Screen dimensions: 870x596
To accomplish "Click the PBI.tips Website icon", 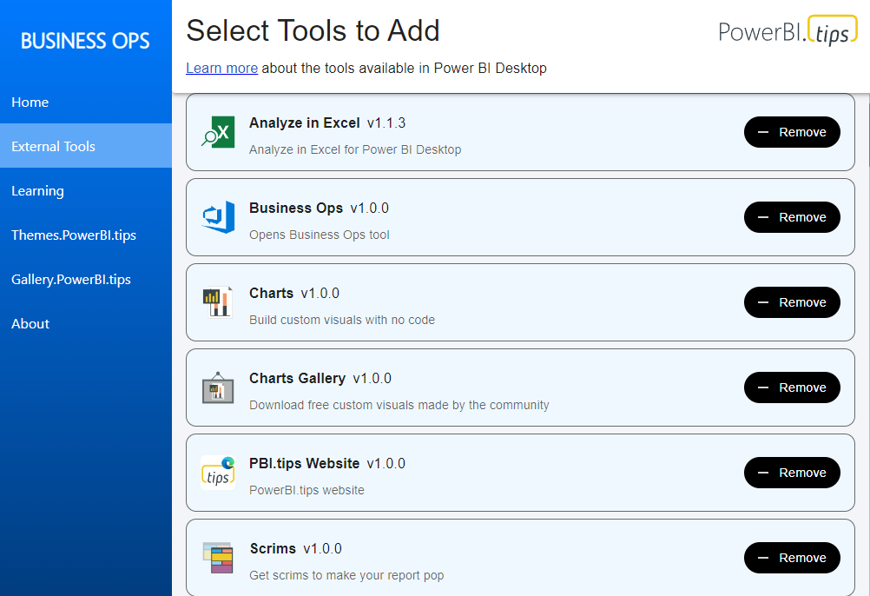I will click(x=218, y=473).
